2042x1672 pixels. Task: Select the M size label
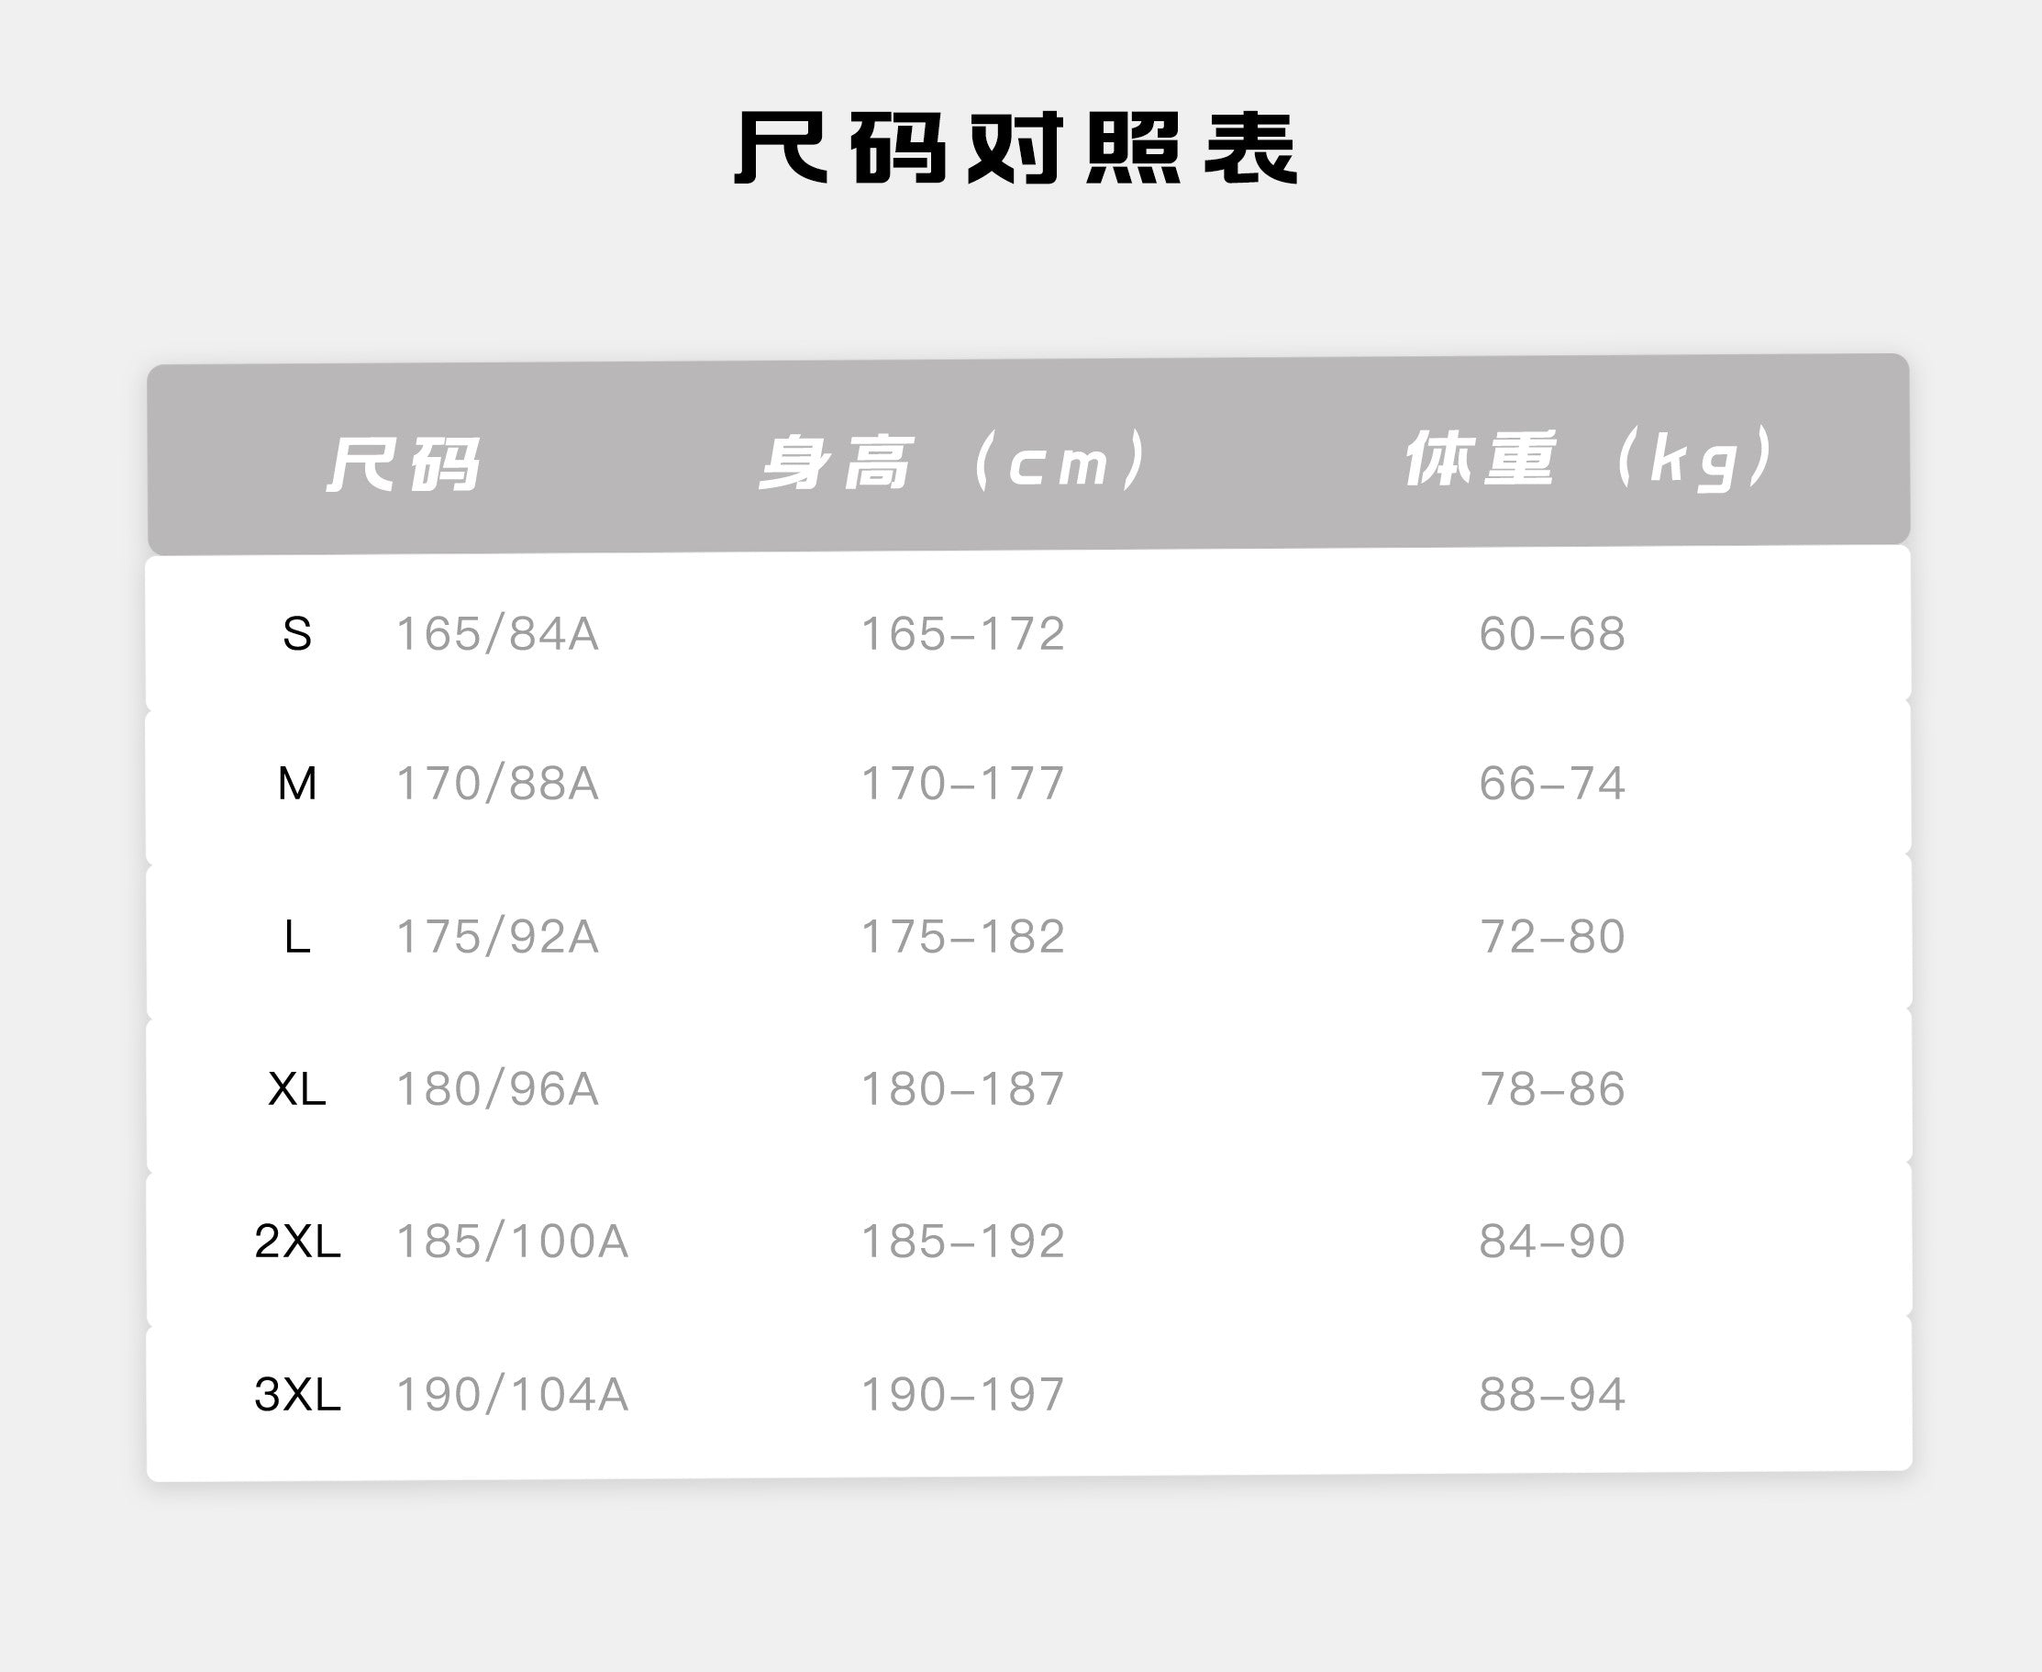coord(296,784)
